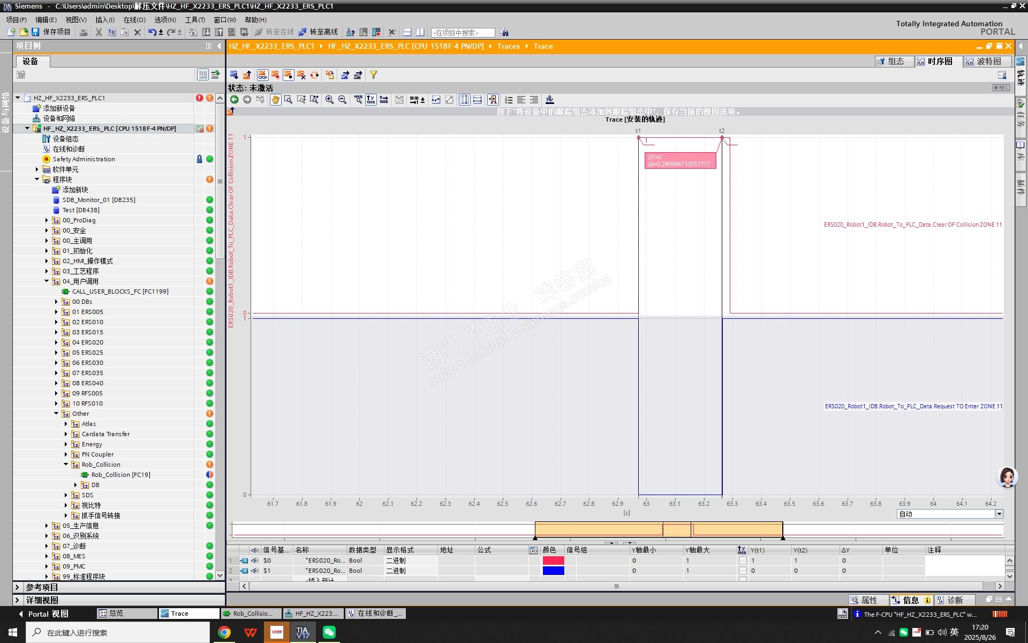Click the observe trace glasses icon
Screen dimensions: 1028x643
click(x=262, y=75)
